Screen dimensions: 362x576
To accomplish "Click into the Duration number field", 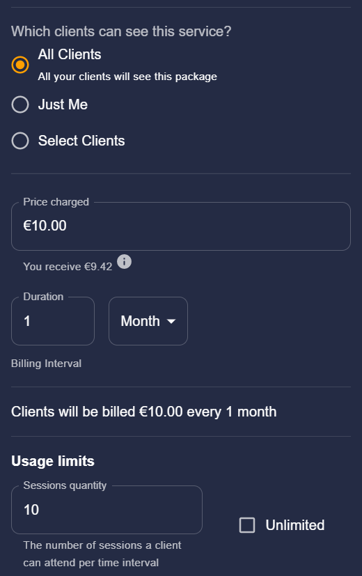I will (x=53, y=321).
